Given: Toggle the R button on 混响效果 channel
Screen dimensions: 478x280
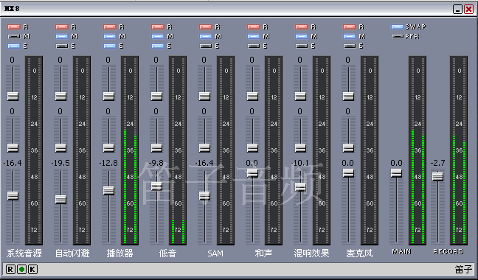Looking at the screenshot, I should [x=301, y=27].
